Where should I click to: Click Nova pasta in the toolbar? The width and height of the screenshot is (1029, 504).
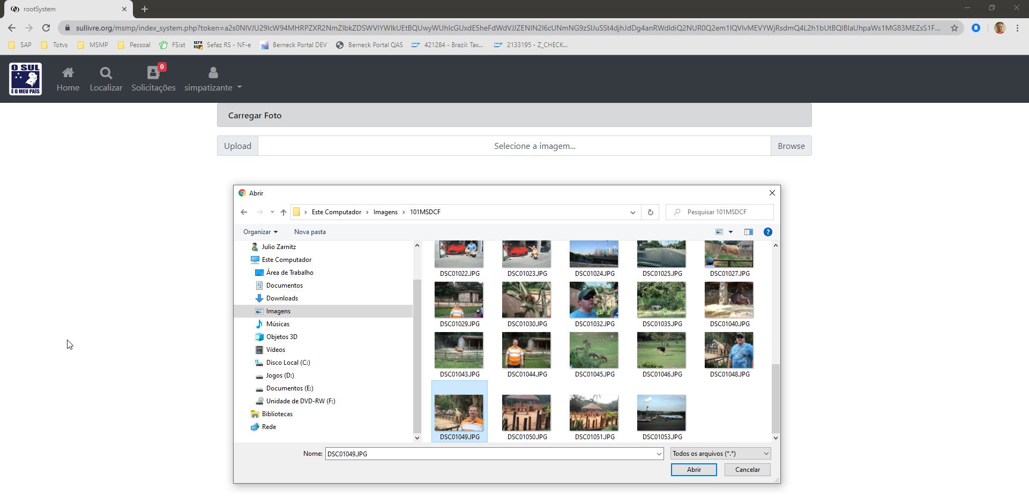coord(310,232)
